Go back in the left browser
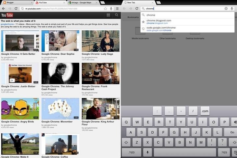Image resolution: width=237 pixels, height=158 pixels. point(4,9)
